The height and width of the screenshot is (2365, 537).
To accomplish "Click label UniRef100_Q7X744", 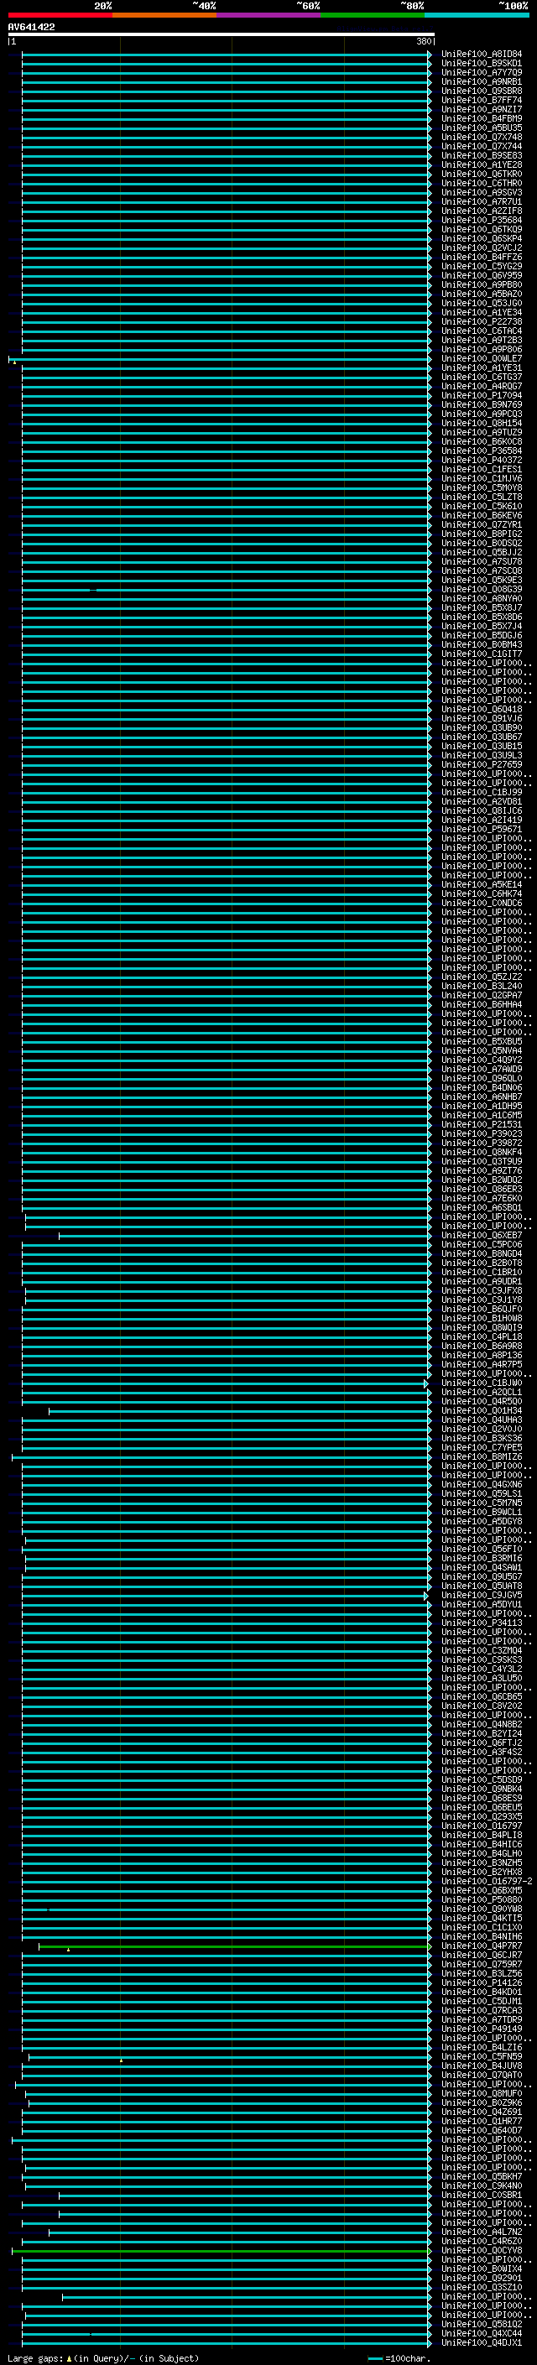I will click(482, 146).
